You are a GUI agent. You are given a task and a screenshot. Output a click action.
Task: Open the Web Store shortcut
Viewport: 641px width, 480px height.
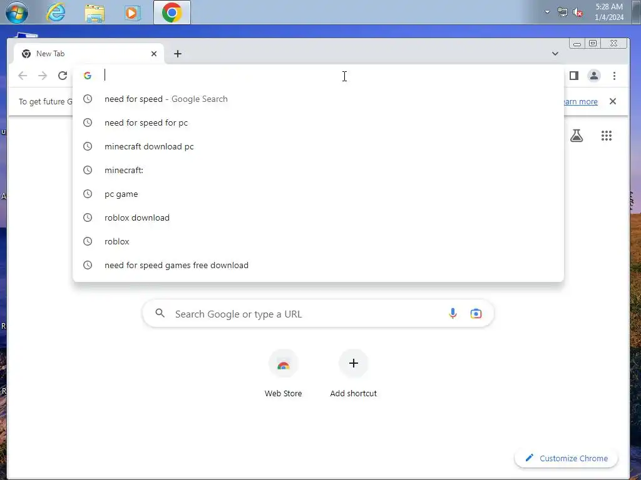[x=284, y=374]
